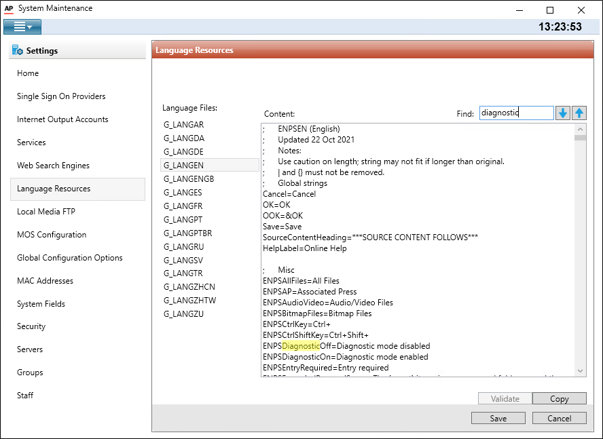Open Web Search Engines settings
Screen dimensions: 603x439
coord(53,166)
